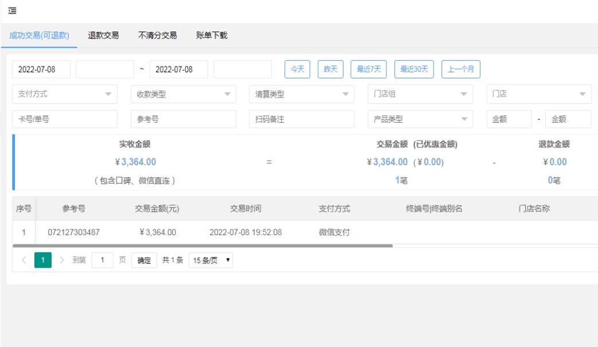Open the 不清分交易 tab
Image resolution: width=598 pixels, height=347 pixels.
tap(157, 36)
